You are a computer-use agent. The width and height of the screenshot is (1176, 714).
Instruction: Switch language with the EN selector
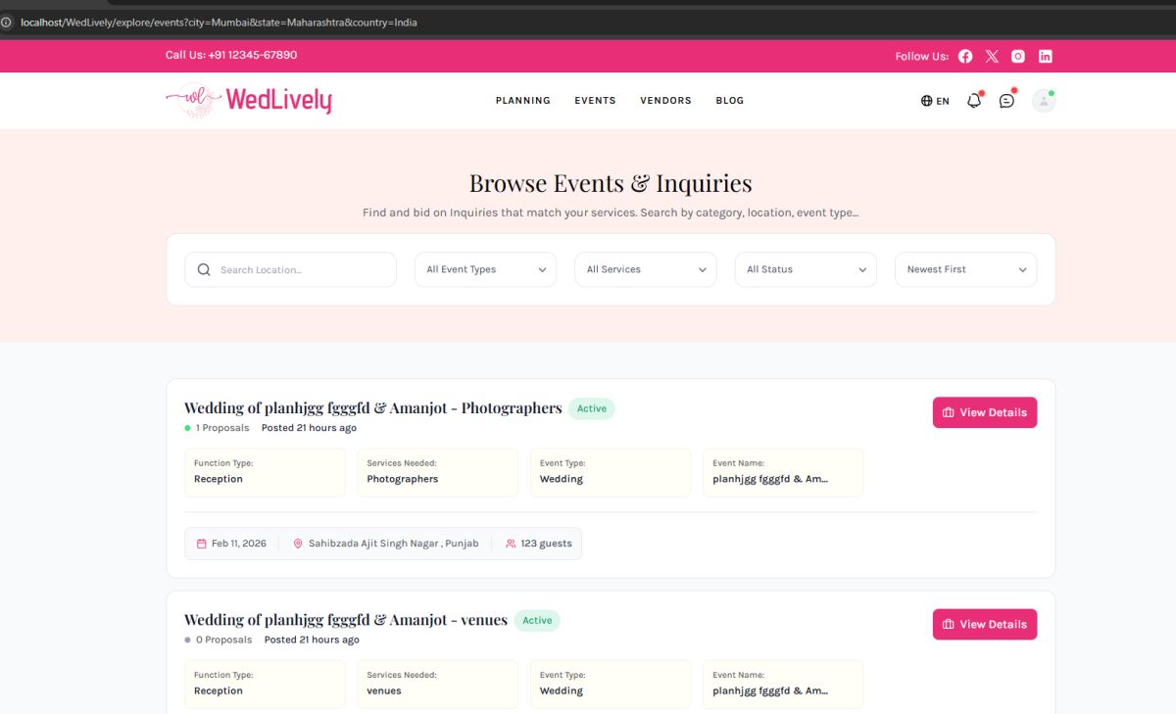[935, 101]
